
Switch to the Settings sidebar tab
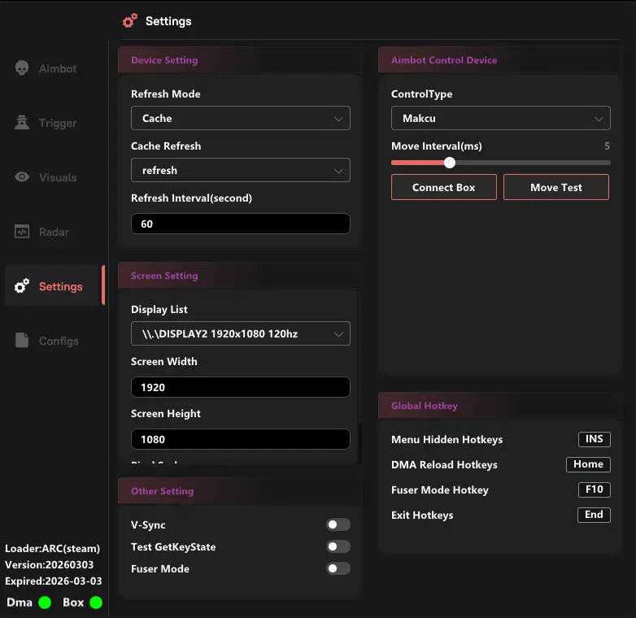pos(54,286)
